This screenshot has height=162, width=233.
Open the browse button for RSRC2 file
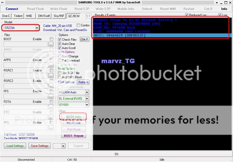tap(51, 86)
